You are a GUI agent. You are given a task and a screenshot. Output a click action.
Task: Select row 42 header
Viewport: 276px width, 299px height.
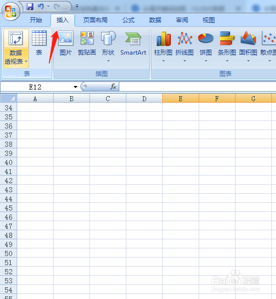tap(9, 181)
